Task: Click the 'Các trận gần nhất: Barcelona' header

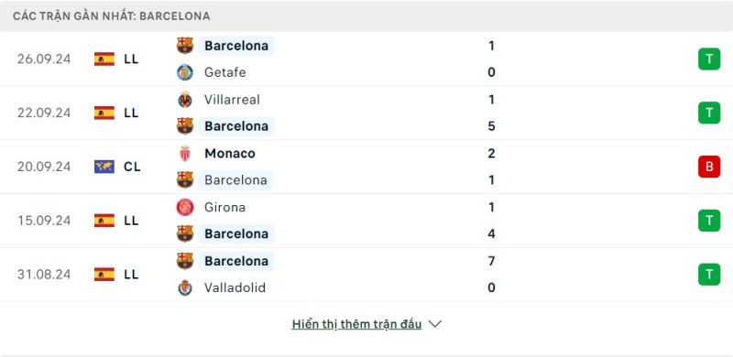Action: click(112, 16)
